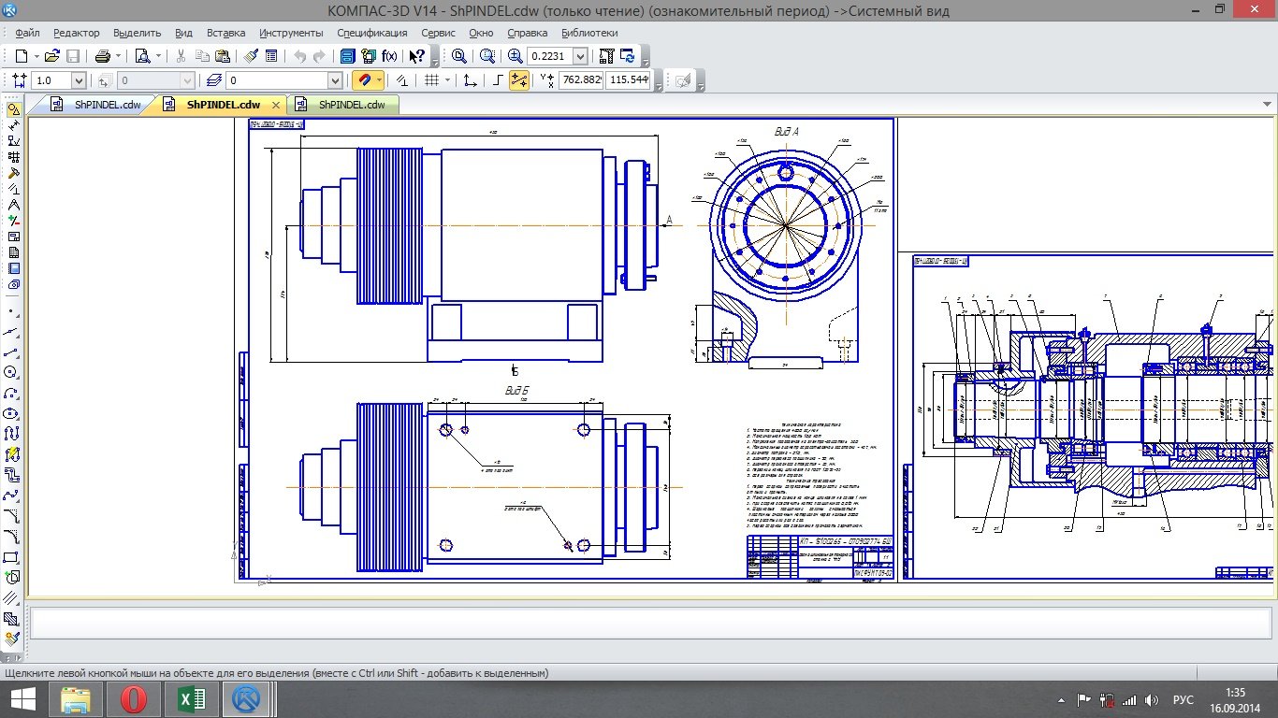Open the Инструменты menu
Image resolution: width=1278 pixels, height=718 pixels.
(x=291, y=33)
